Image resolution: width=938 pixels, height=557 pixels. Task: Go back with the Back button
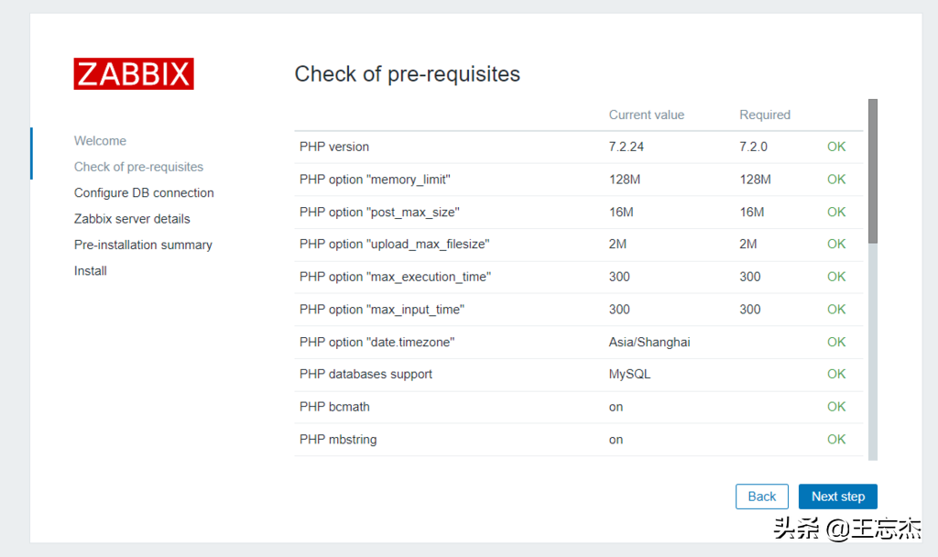[x=761, y=497]
